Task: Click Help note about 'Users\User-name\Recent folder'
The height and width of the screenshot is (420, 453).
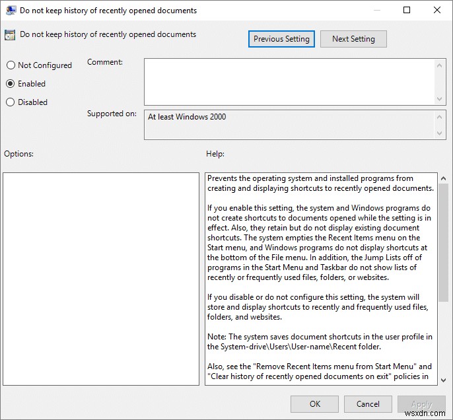Action: tap(320, 341)
